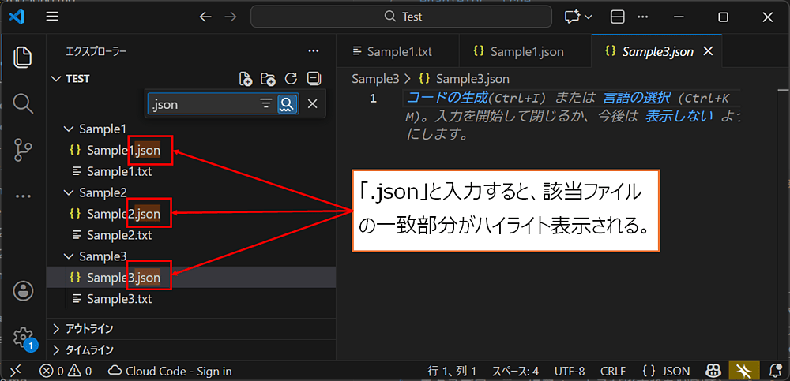The image size is (790, 381).
Task: Click the yellow highlighted status bar icon
Action: point(744,371)
